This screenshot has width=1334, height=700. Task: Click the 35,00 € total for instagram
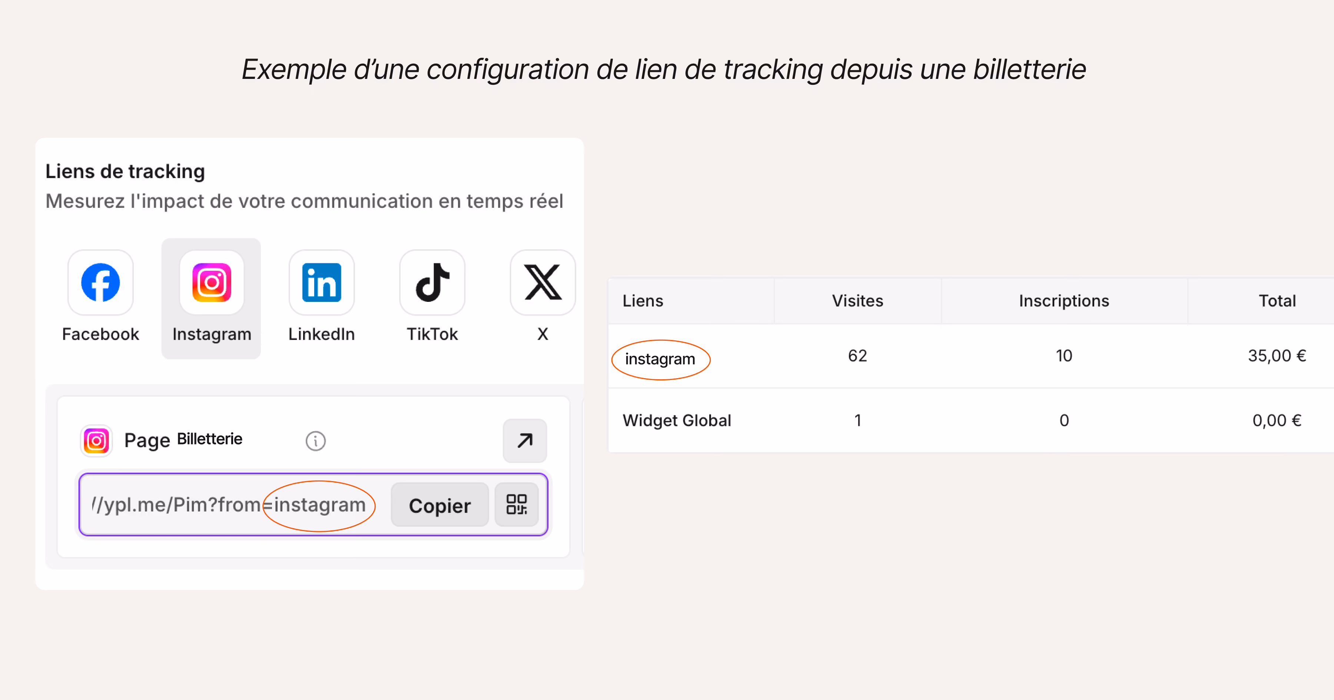click(1277, 356)
